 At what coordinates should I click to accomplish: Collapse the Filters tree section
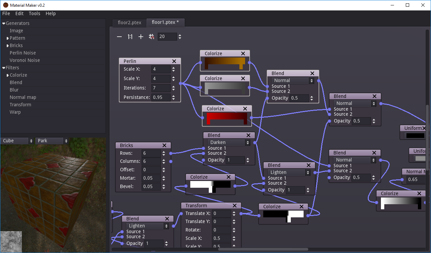pyautogui.click(x=4, y=68)
